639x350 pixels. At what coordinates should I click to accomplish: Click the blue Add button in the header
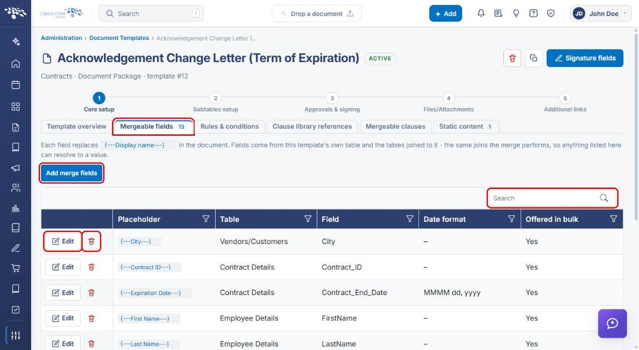tap(446, 13)
